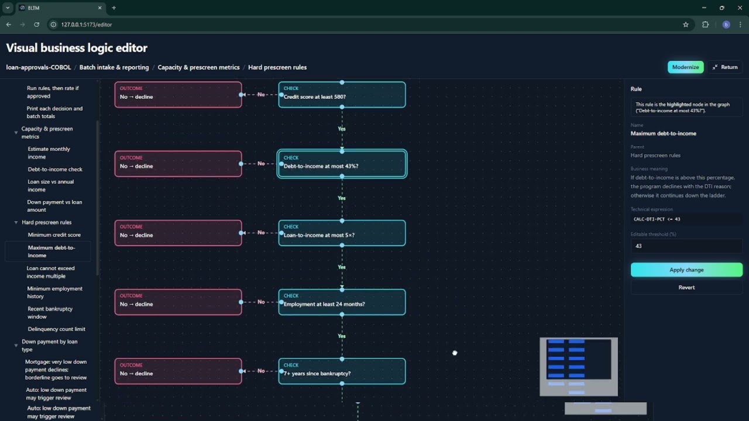Click the Debt-to-income at most 43% node
The width and height of the screenshot is (749, 421).
point(342,164)
